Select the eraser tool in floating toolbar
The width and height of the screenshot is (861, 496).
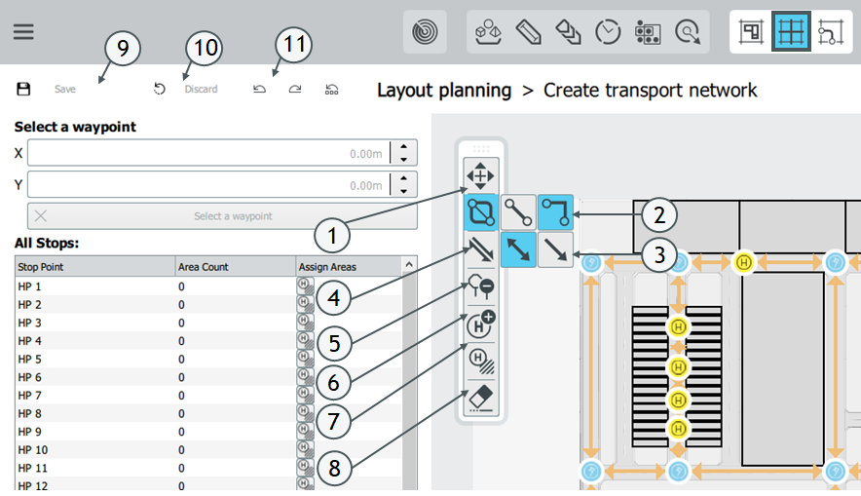click(x=481, y=399)
